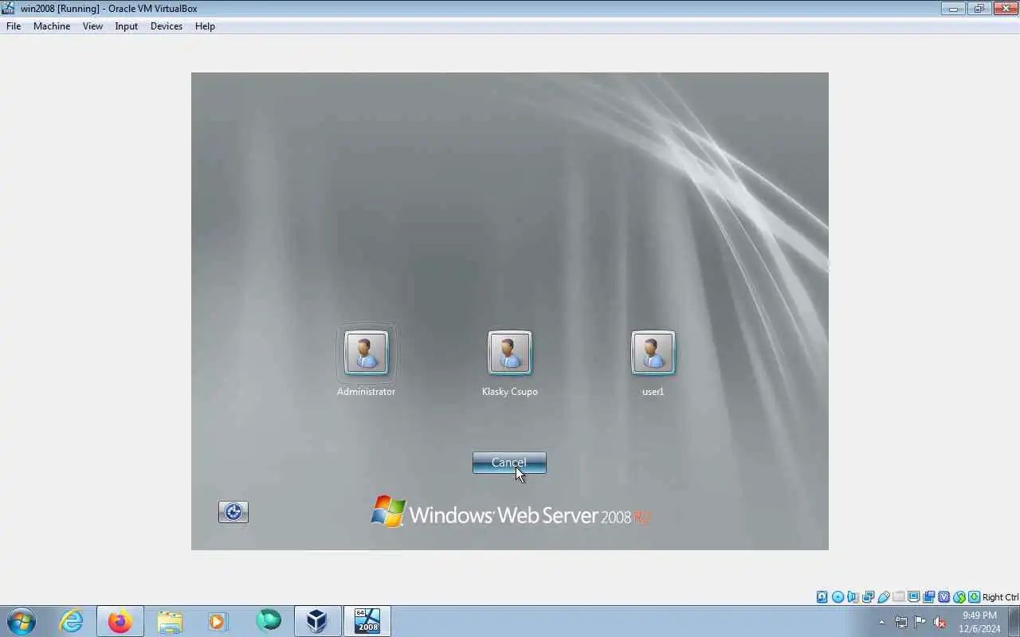Open the Ease of Access button
The width and height of the screenshot is (1020, 637).
tap(233, 512)
